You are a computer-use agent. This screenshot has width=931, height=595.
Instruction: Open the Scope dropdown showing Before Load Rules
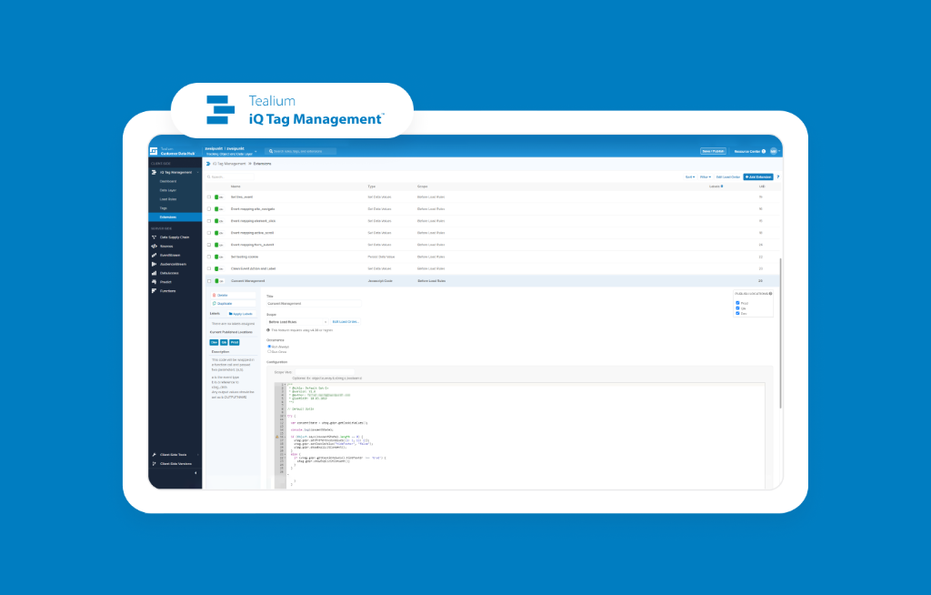pyautogui.click(x=297, y=321)
